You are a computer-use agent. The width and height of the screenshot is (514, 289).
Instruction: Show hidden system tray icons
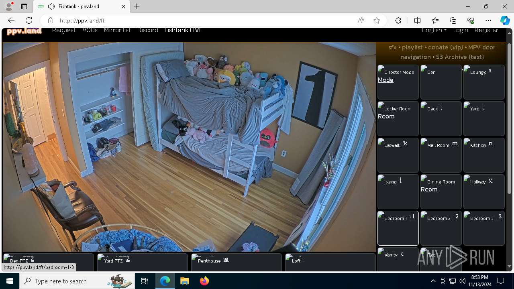(x=433, y=281)
